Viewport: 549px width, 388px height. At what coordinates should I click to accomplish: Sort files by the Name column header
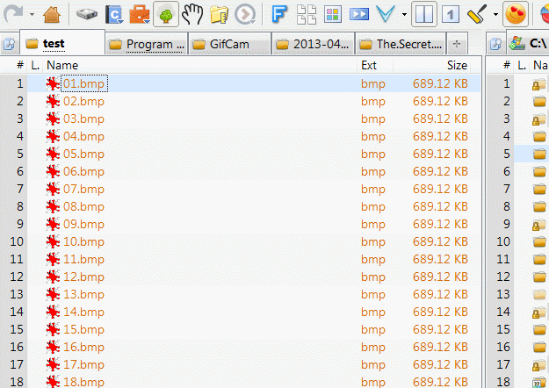(62, 65)
